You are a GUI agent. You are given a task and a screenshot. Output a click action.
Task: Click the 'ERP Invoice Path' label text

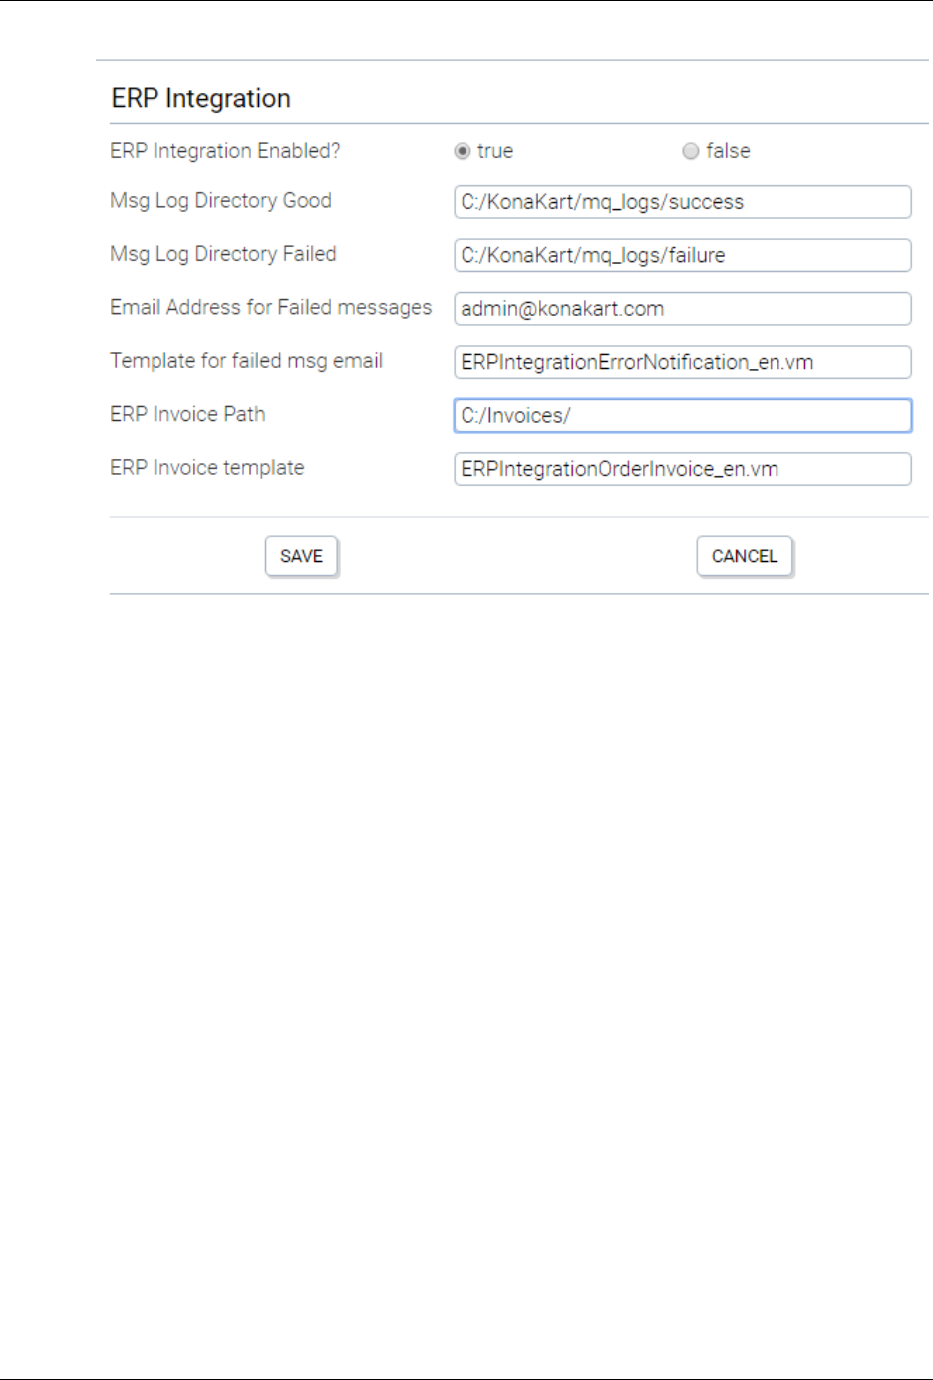click(187, 414)
